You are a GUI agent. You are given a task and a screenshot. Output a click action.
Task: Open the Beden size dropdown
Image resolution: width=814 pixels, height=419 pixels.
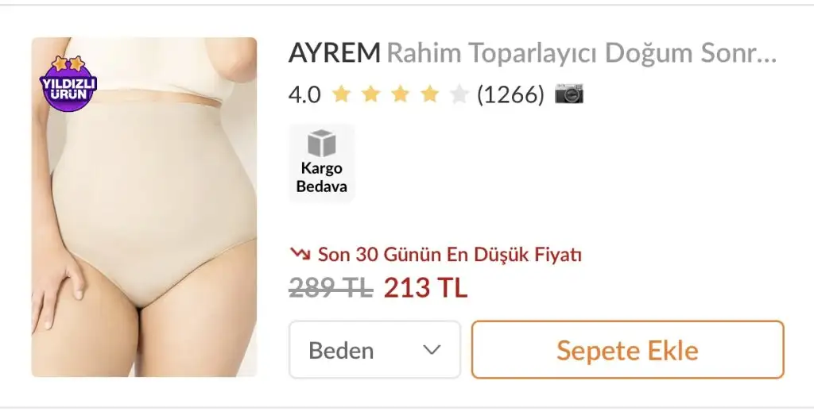click(374, 349)
